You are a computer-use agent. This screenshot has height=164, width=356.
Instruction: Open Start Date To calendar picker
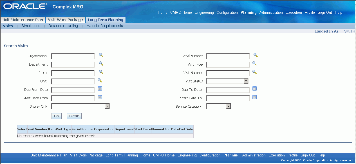coord(254,97)
